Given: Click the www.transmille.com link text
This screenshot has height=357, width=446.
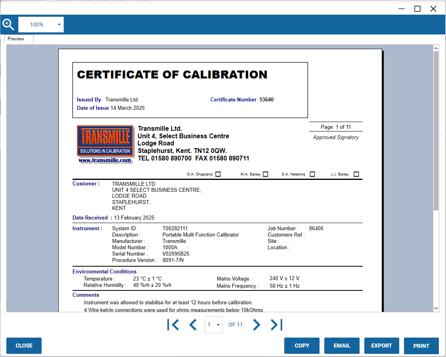Looking at the screenshot, I should pos(105,160).
